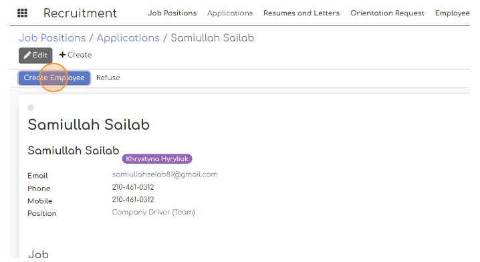
Task: Open the Orientation Request menu
Action: click(387, 13)
